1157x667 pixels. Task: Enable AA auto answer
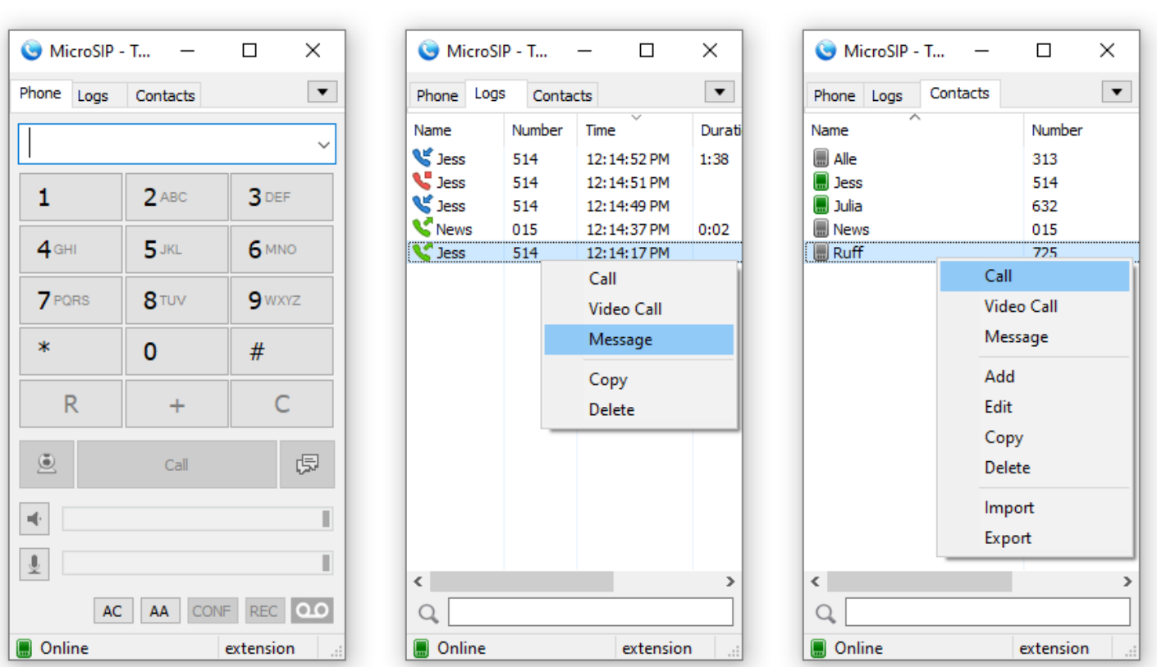point(160,610)
